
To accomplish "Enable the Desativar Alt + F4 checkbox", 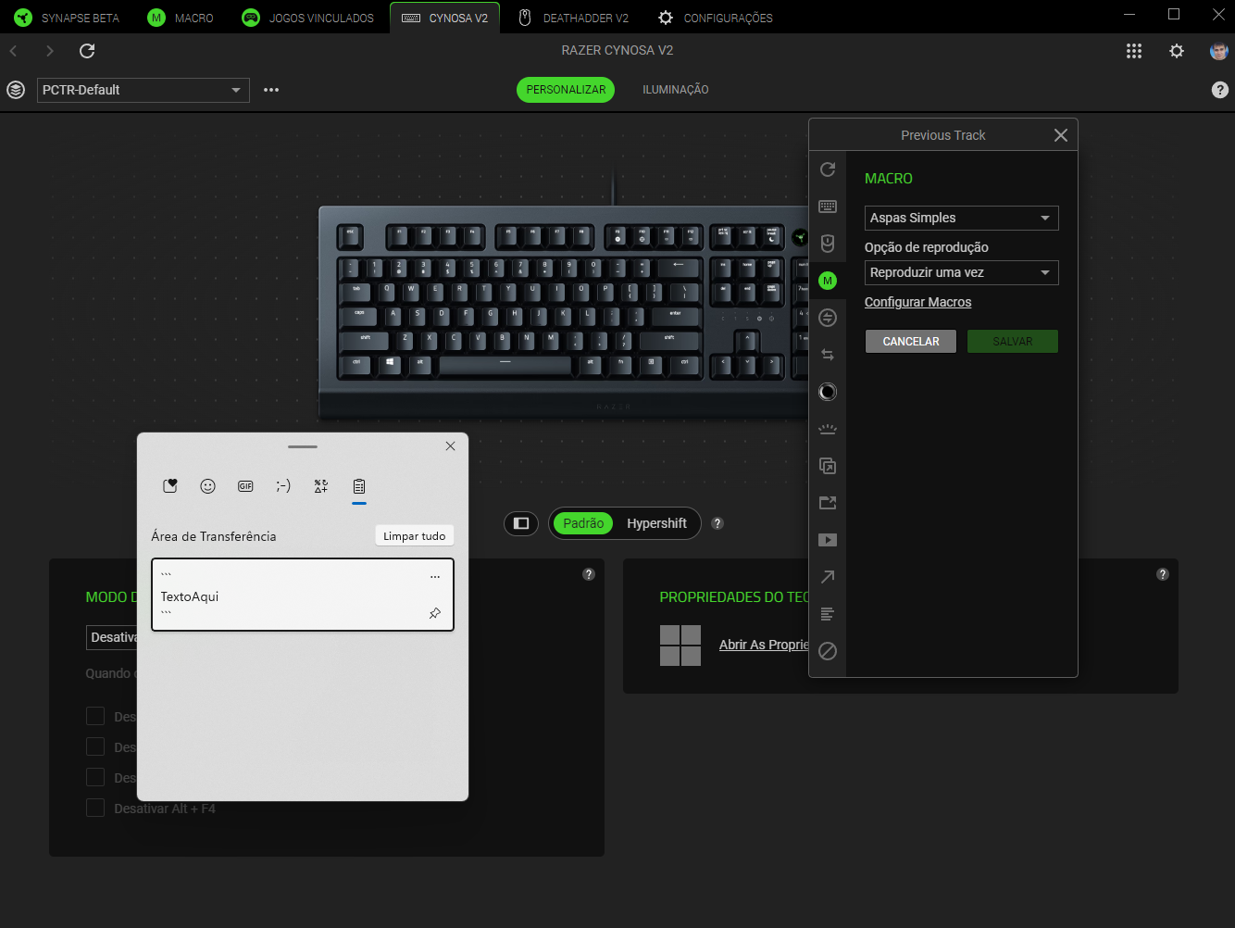I will pos(95,808).
